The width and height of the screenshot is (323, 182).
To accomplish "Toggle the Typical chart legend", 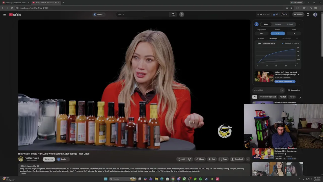I will (296, 43).
